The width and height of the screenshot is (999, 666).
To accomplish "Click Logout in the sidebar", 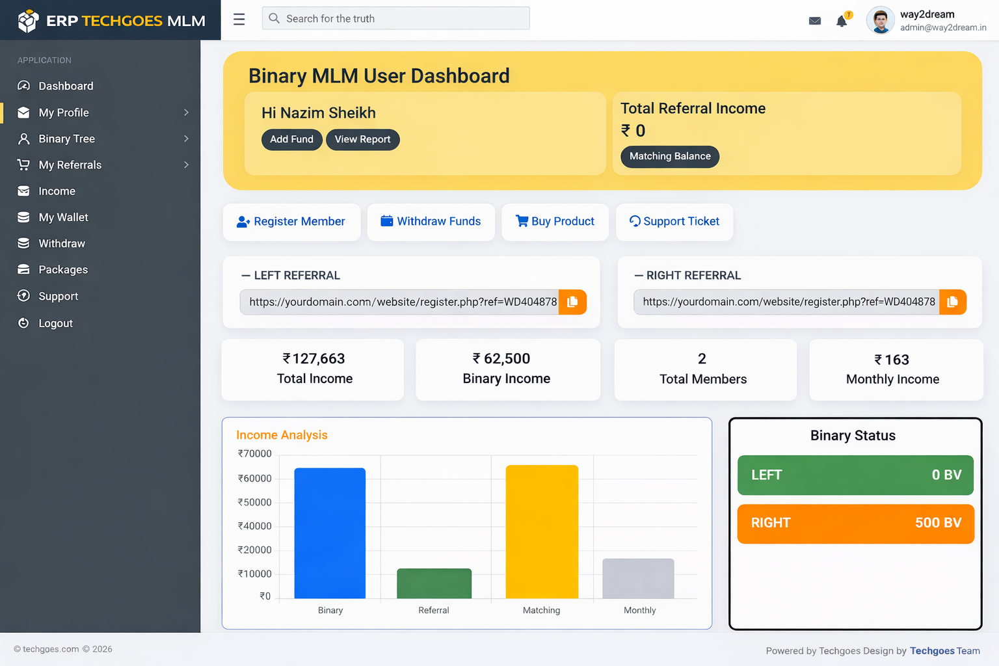I will pos(55,323).
